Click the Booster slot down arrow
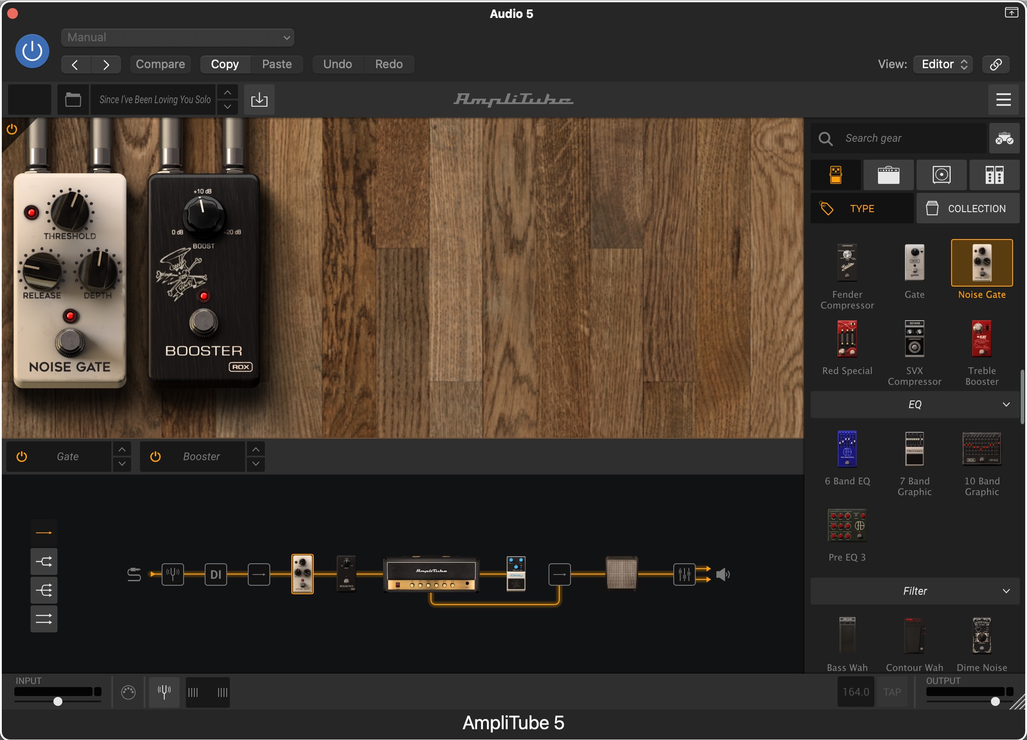 tap(256, 464)
